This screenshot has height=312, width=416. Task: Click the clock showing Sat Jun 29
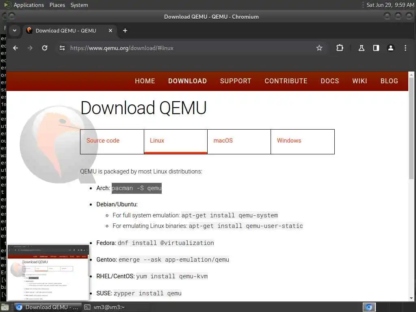(390, 5)
